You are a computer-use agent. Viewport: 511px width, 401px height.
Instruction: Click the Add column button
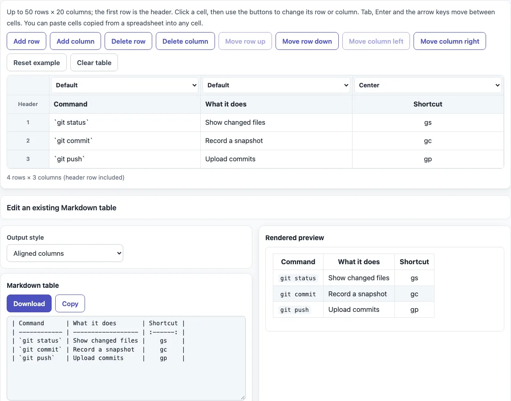click(75, 41)
